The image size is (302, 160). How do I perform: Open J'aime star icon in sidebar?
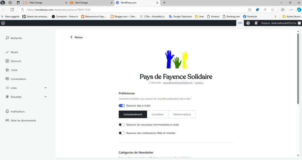click(x=7, y=70)
